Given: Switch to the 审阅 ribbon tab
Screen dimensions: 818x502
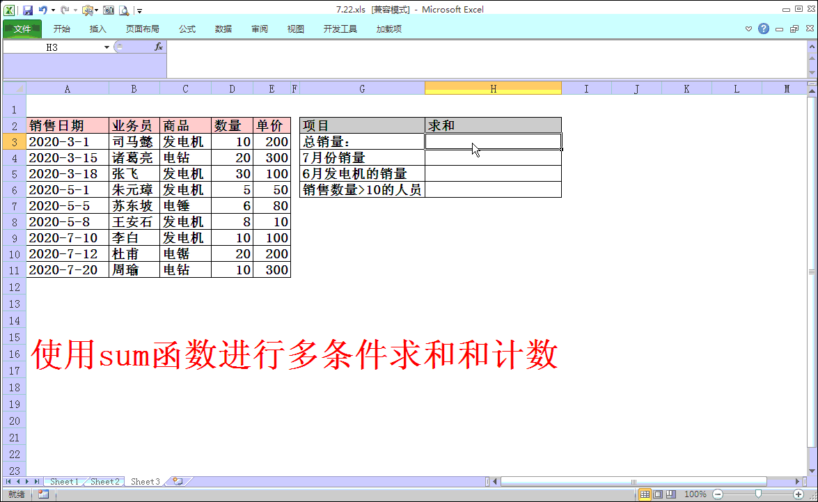Looking at the screenshot, I should click(259, 29).
